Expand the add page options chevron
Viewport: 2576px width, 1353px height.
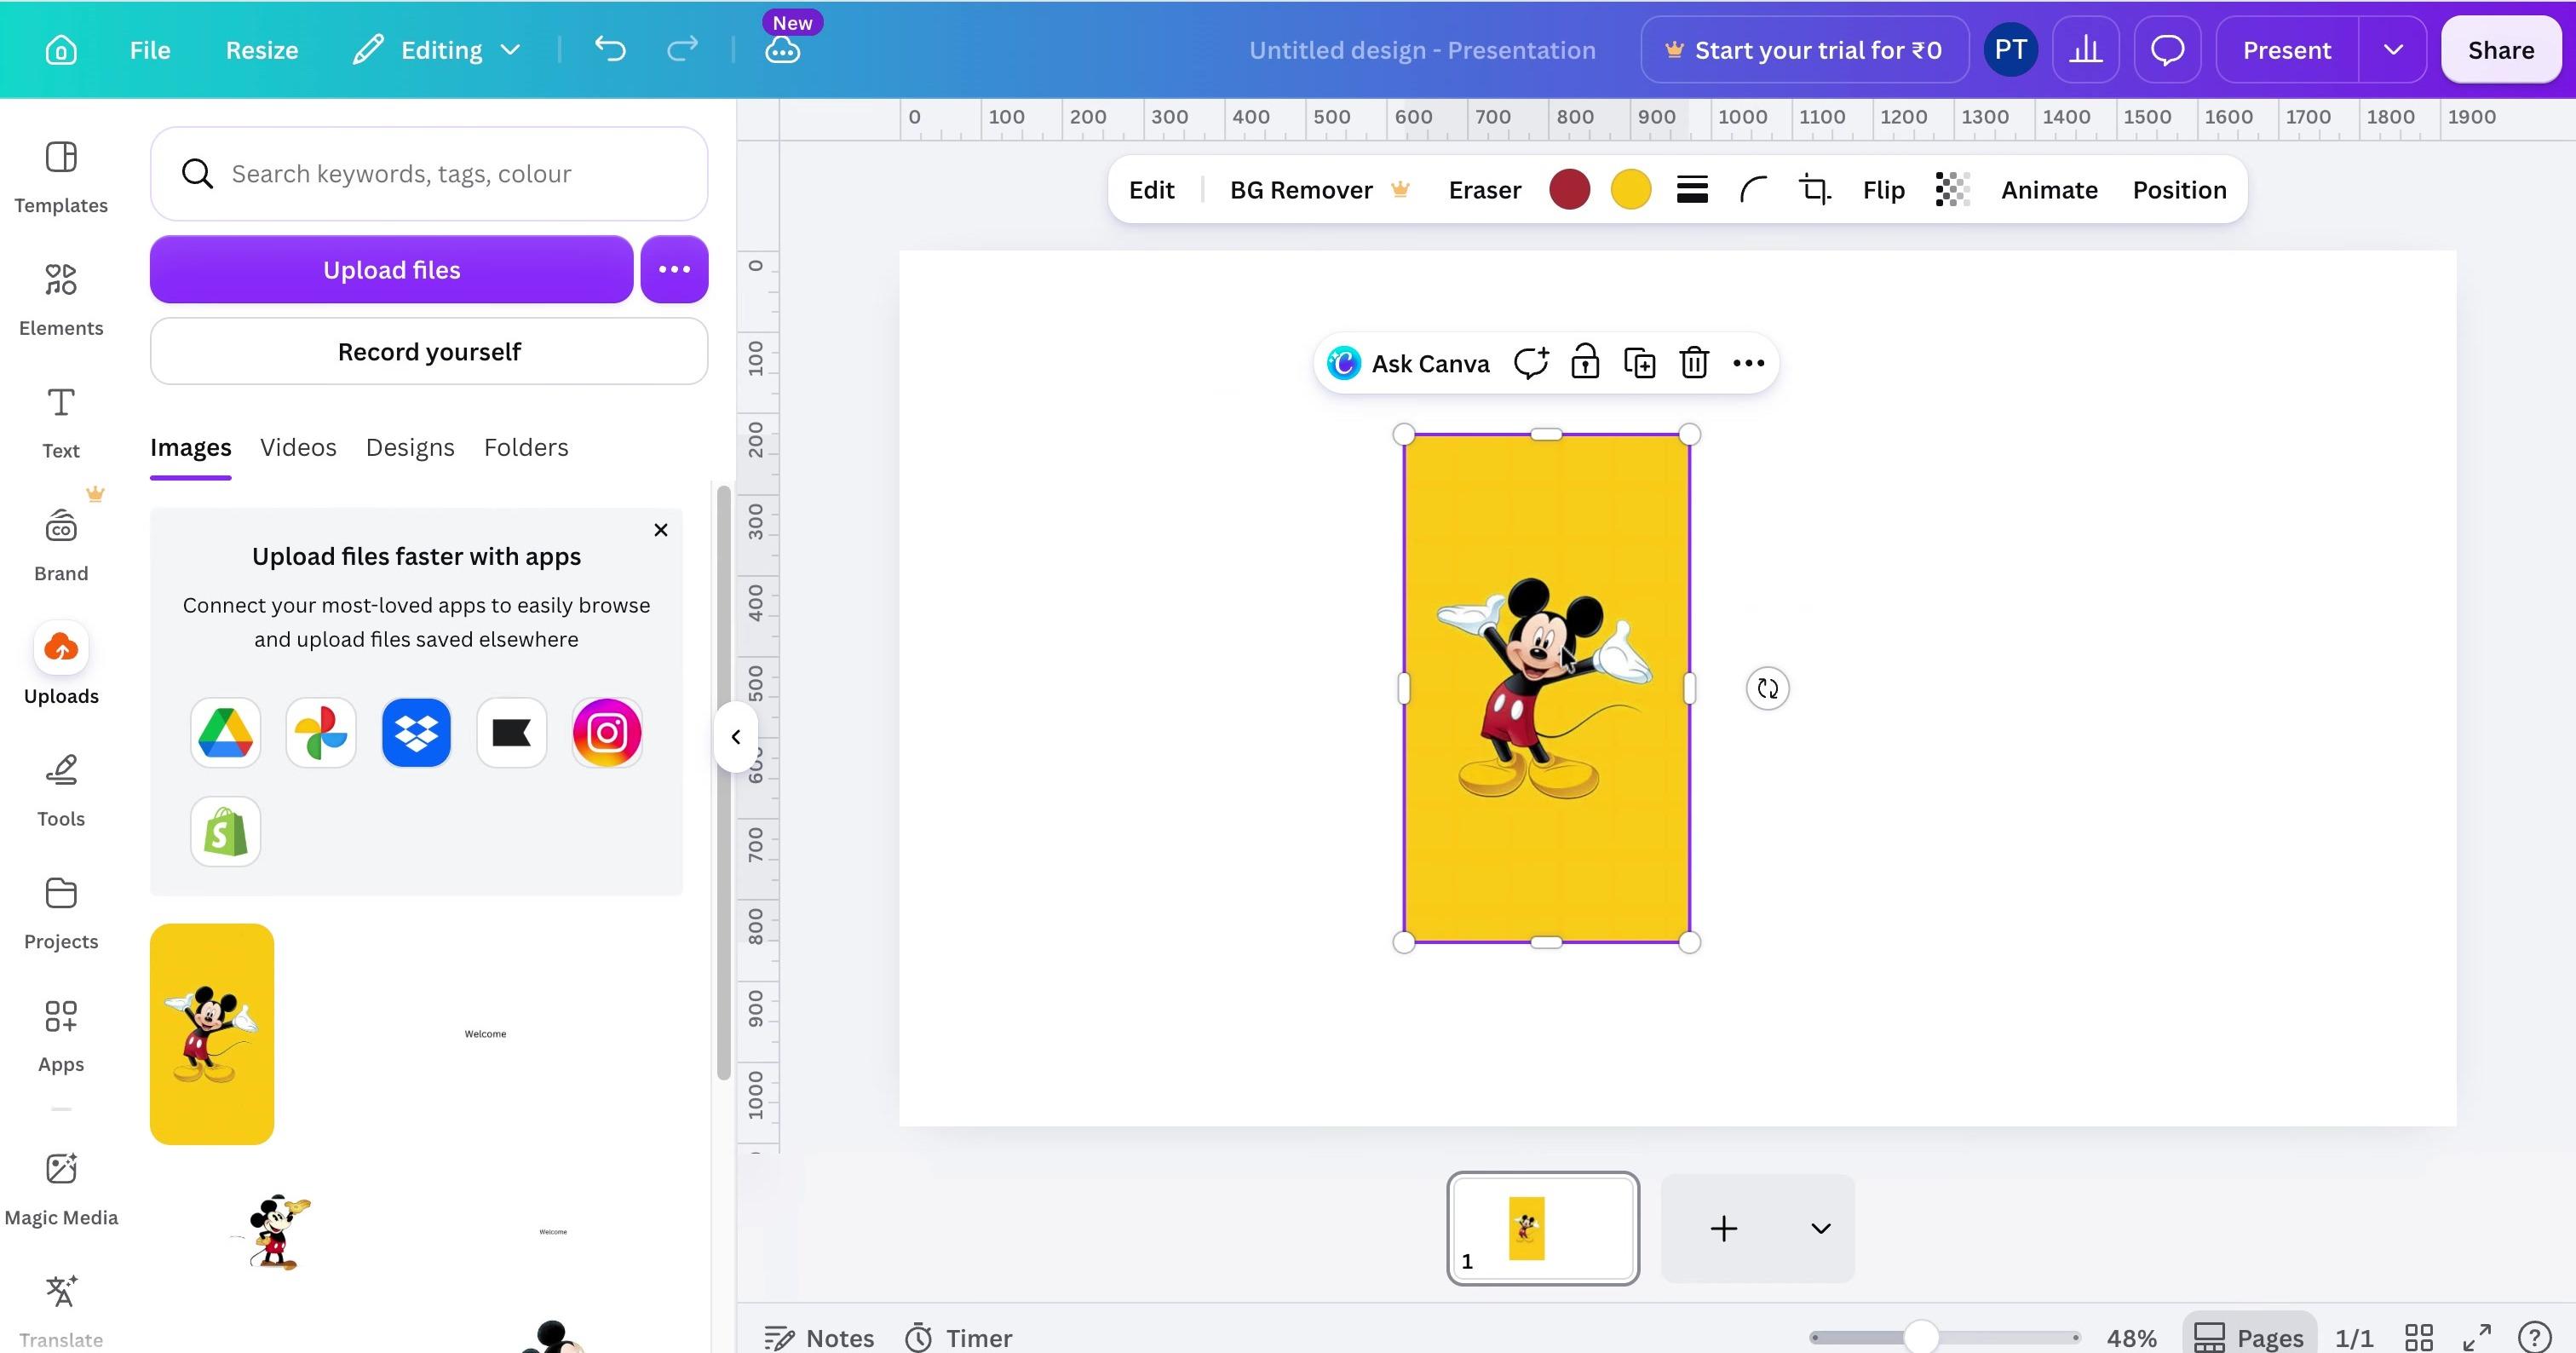(1821, 1228)
